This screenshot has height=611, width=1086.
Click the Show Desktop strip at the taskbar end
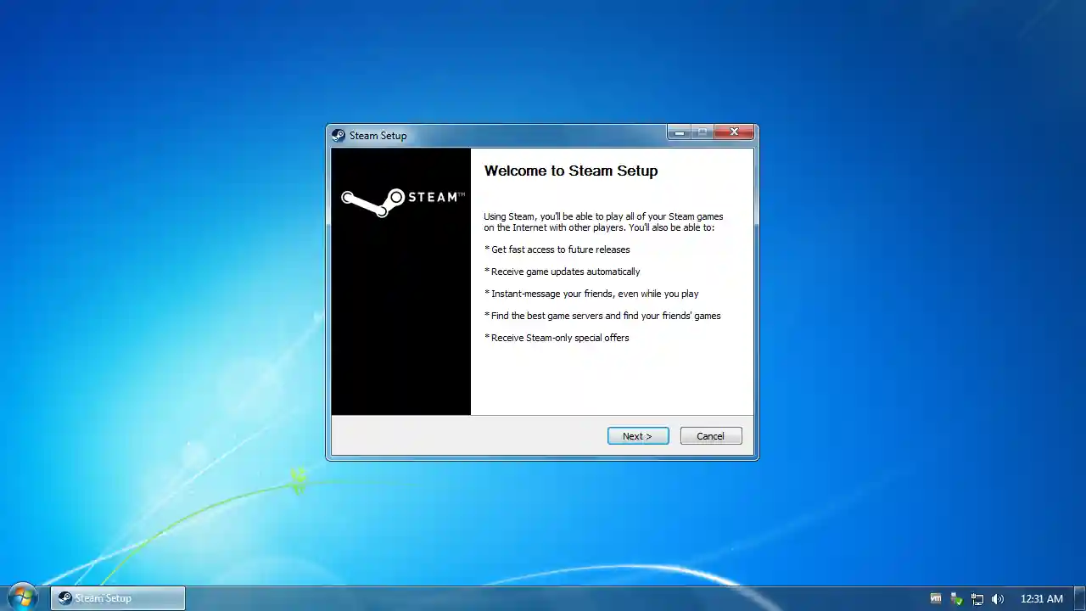(1081, 598)
